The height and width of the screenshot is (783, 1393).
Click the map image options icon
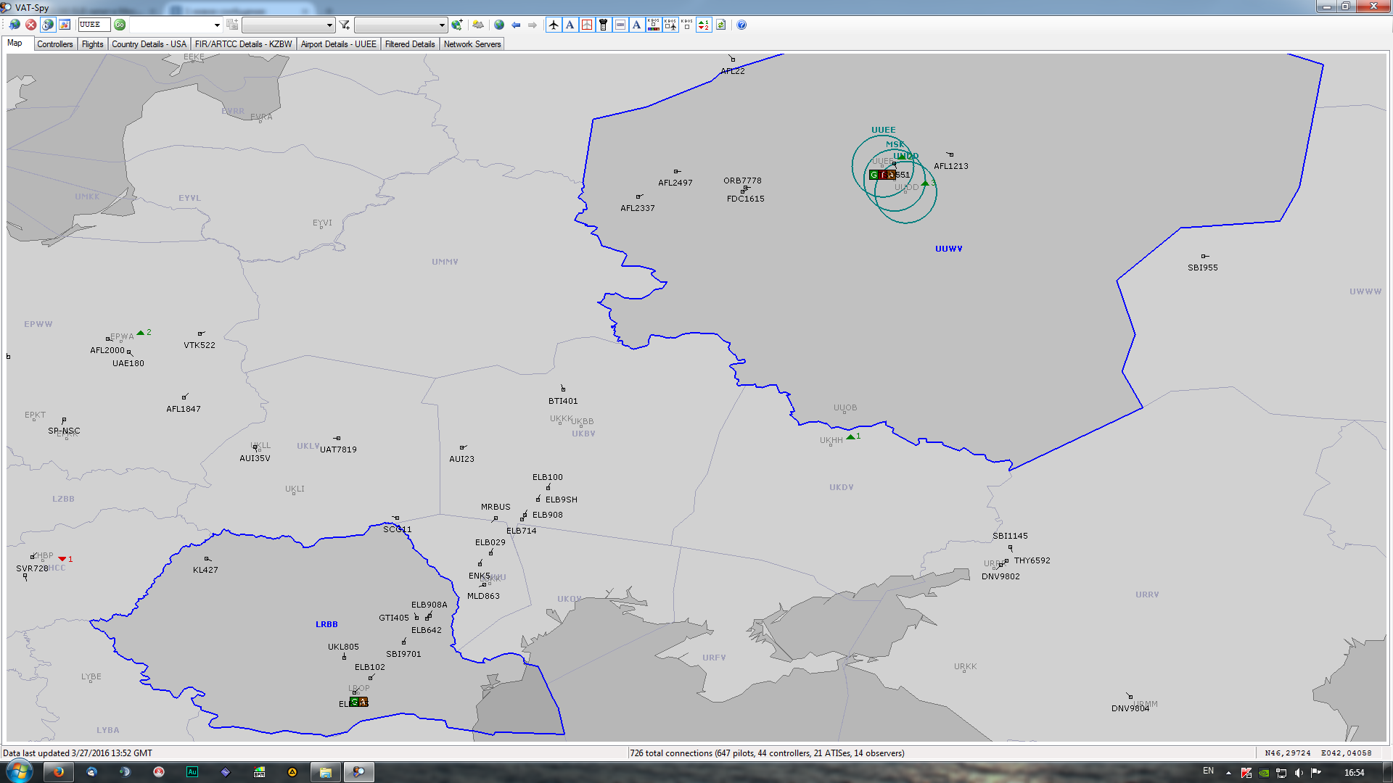65,25
